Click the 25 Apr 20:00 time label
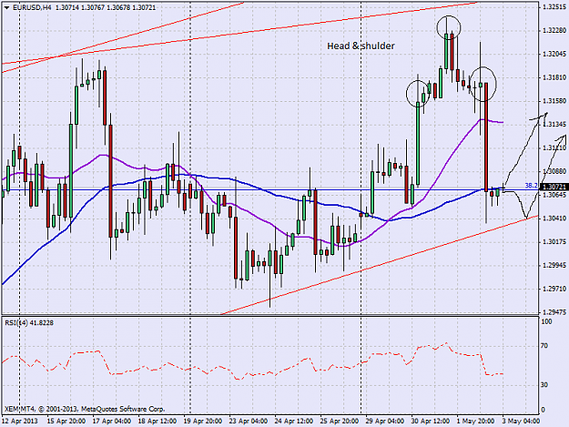 tap(340, 422)
